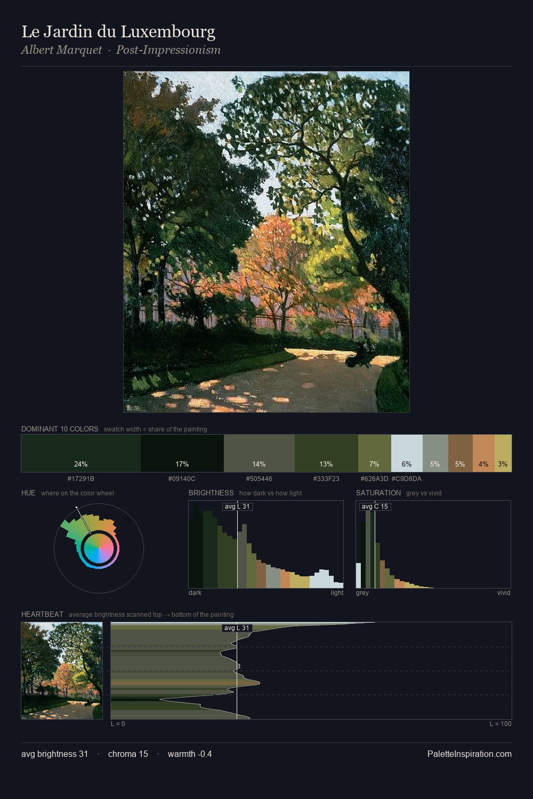Pick the 14% grey-olive swatch #505446
Screen dimensions: 533x799
259,453
